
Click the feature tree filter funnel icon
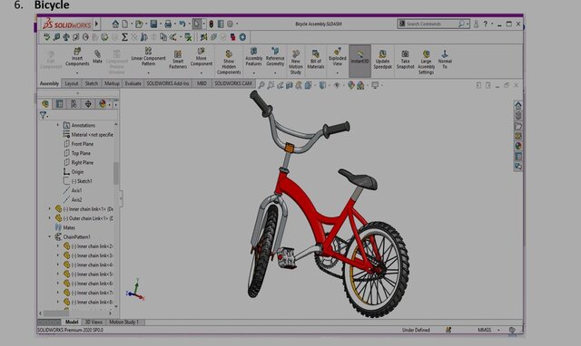point(43,116)
